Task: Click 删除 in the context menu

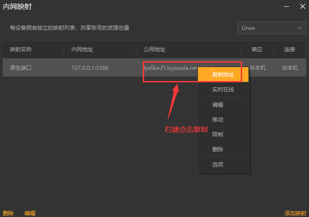Action: (x=218, y=149)
